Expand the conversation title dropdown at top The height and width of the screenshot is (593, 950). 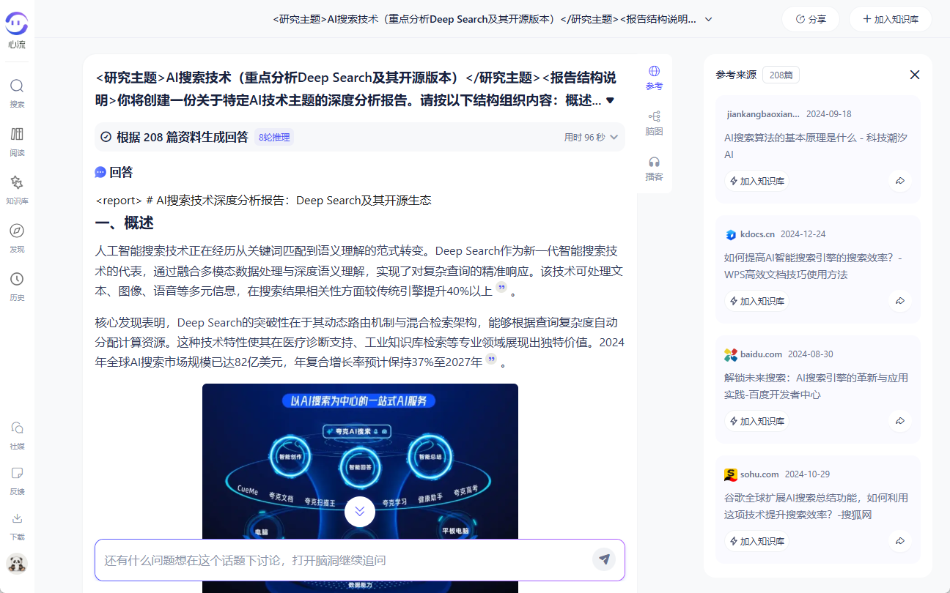coord(708,20)
